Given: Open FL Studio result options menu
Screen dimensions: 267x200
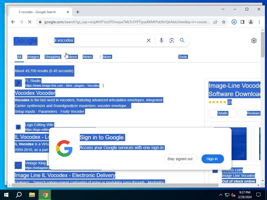Looking at the screenshot, I should coord(103,86).
